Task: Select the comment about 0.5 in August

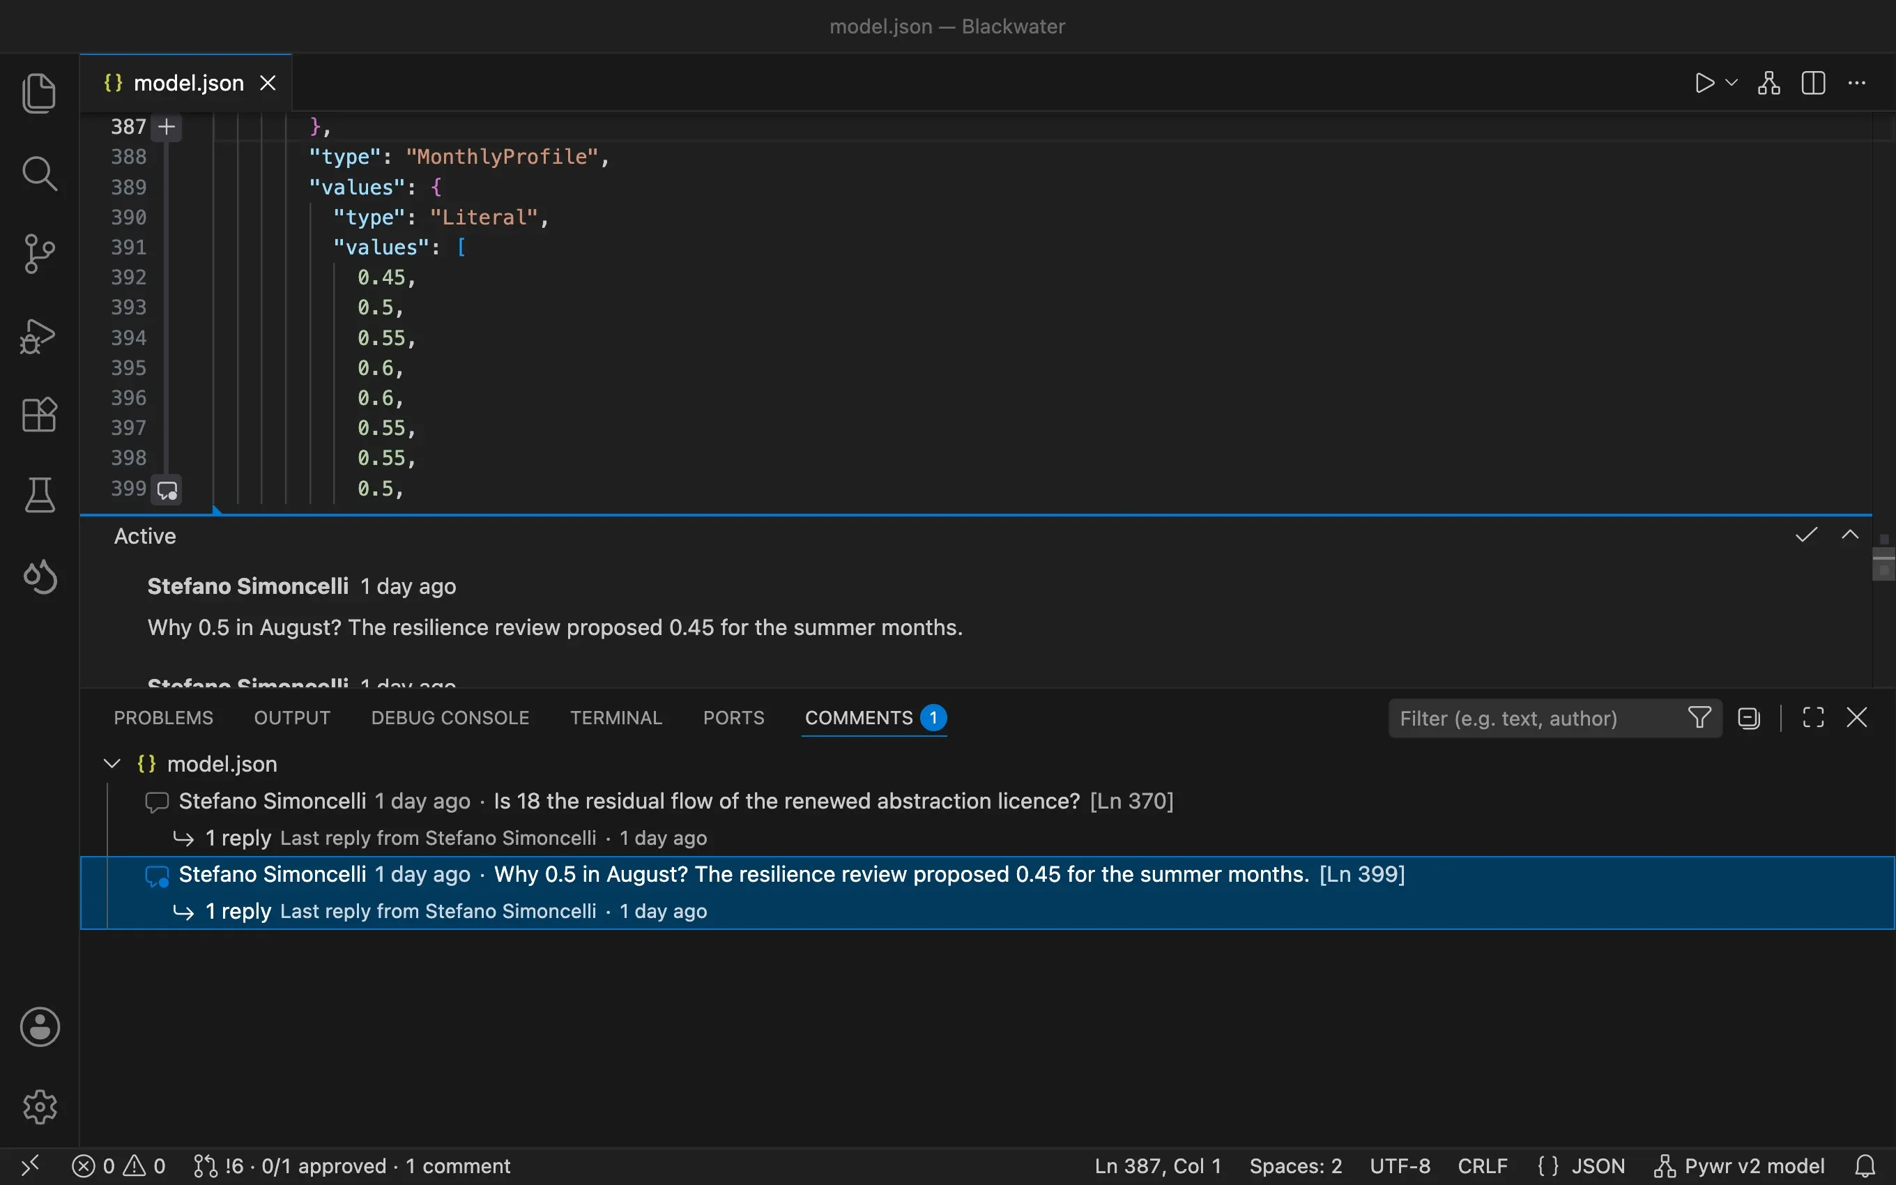Action: (x=987, y=875)
